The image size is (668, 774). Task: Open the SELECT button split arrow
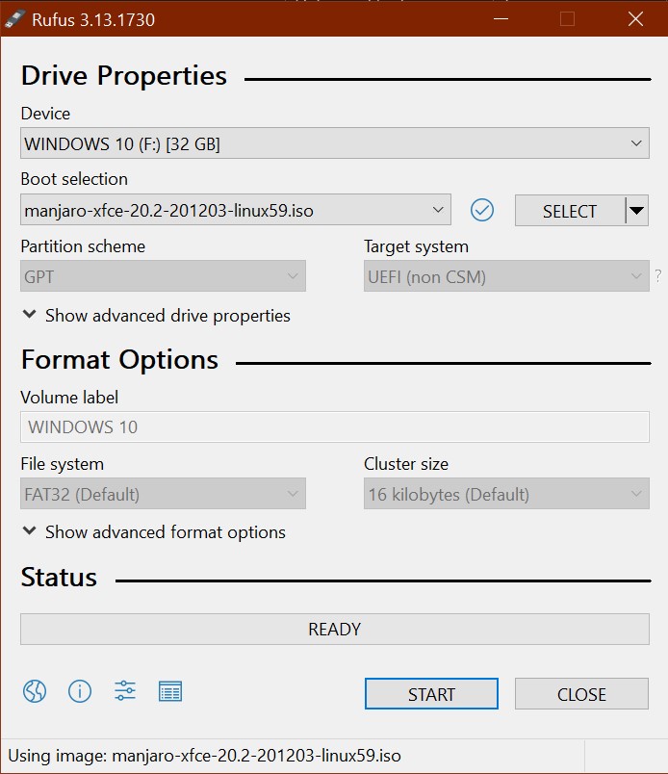click(x=637, y=211)
